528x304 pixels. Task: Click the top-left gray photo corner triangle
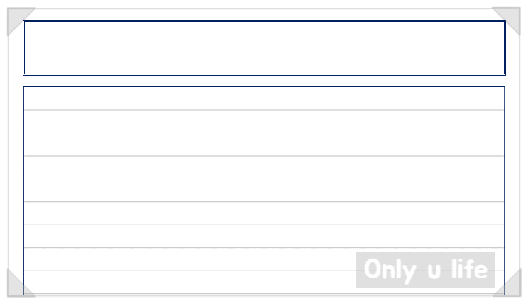(17, 18)
